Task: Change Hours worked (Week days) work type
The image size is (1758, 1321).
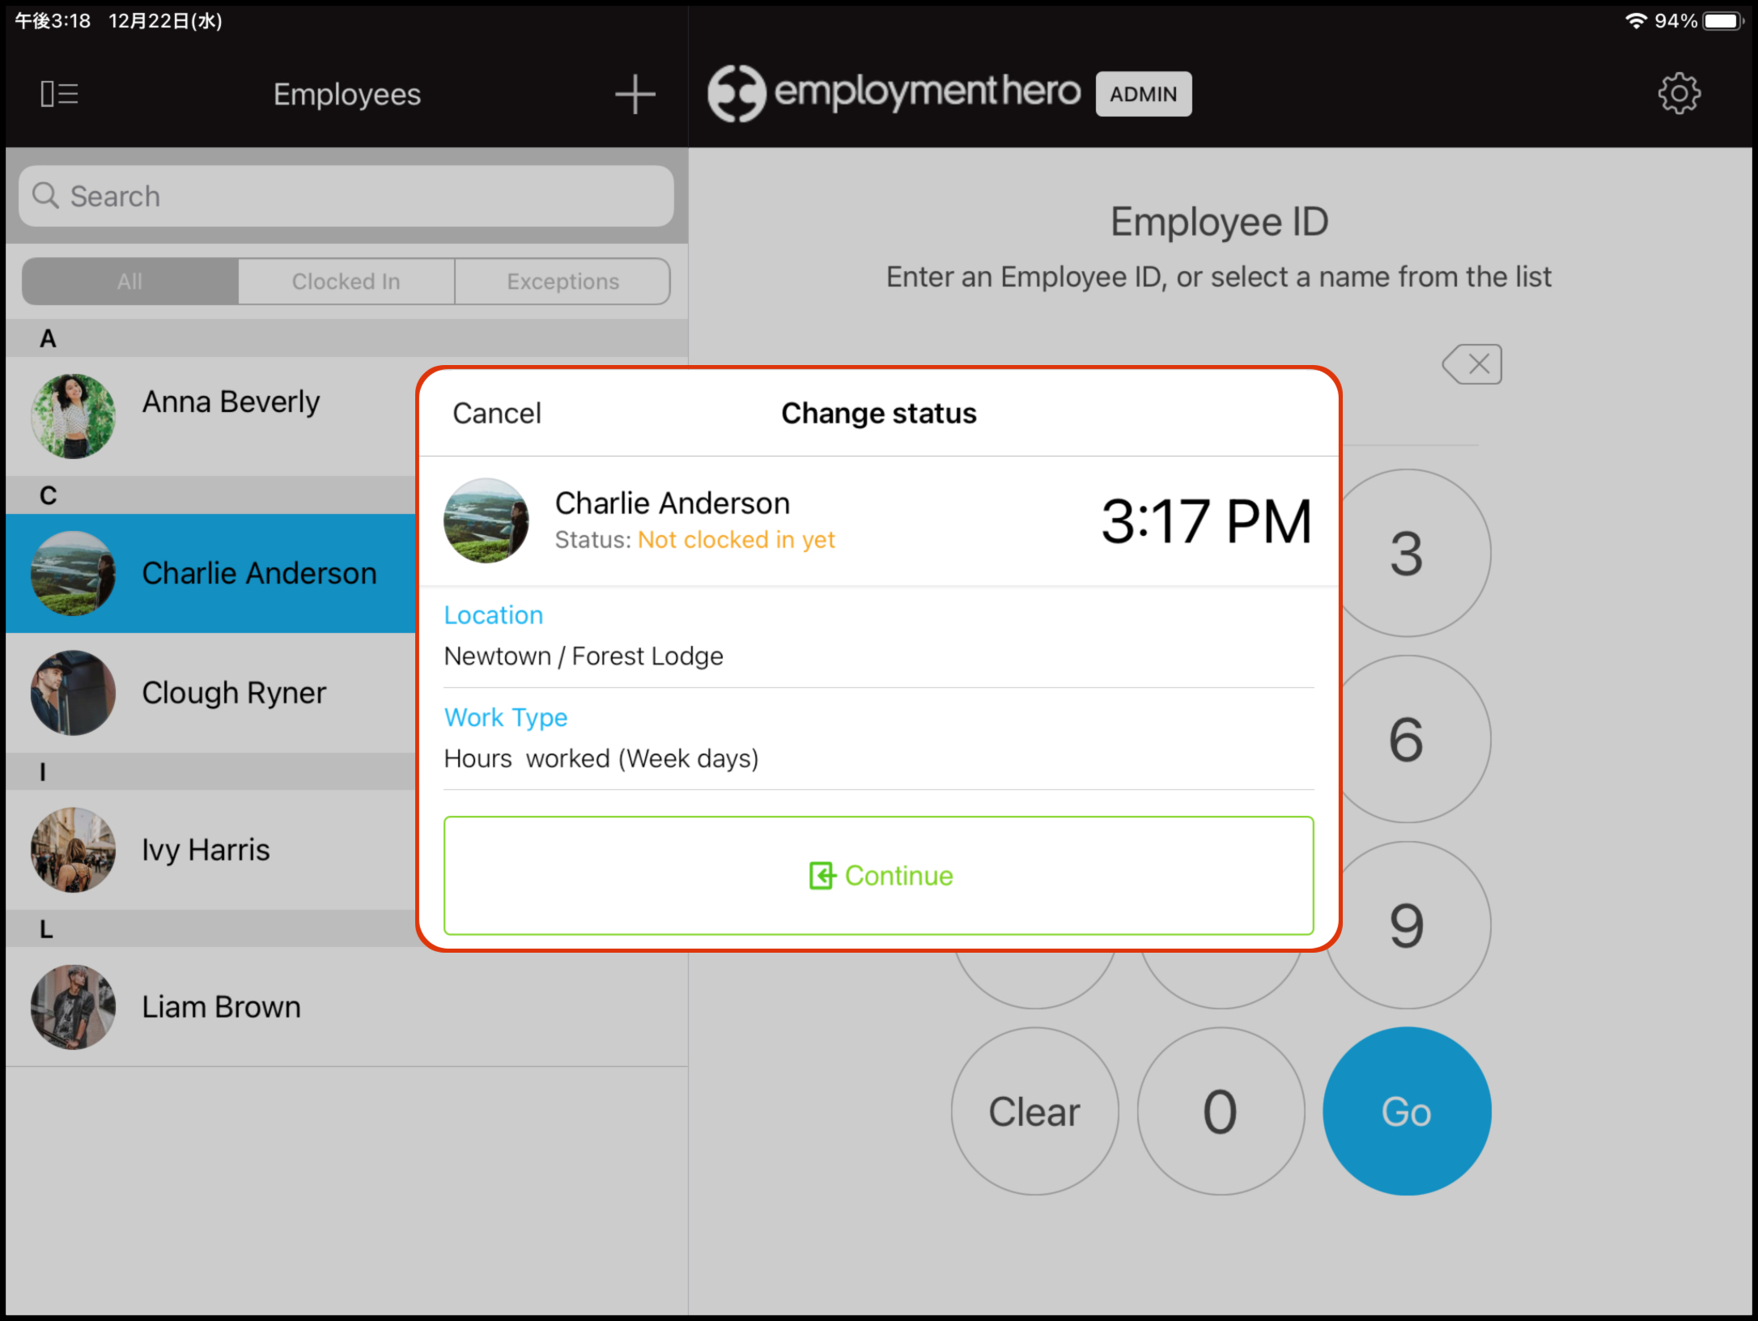Action: 601,758
